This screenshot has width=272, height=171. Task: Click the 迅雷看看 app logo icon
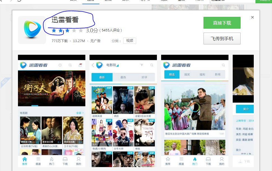(x=31, y=30)
